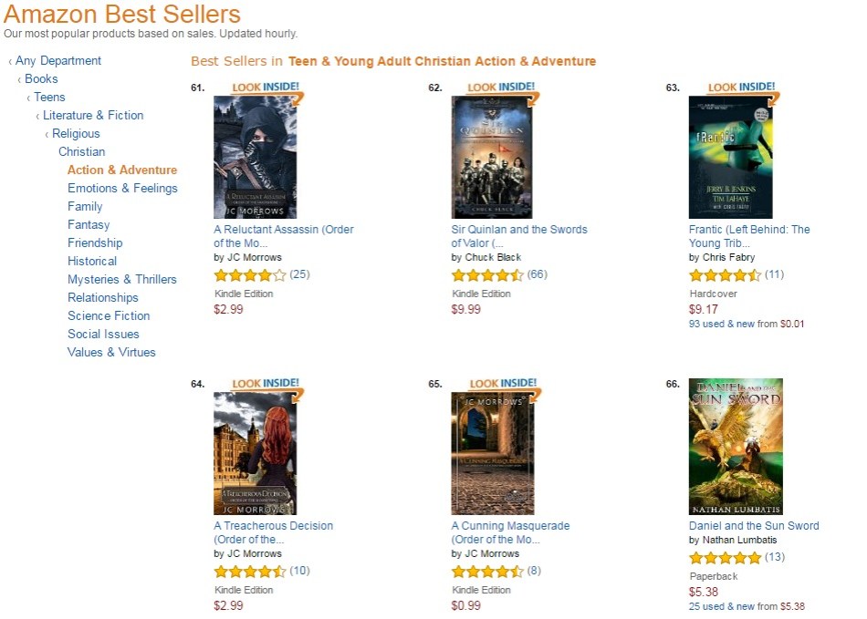Click the Frantic book cover thumbnail

[731, 156]
